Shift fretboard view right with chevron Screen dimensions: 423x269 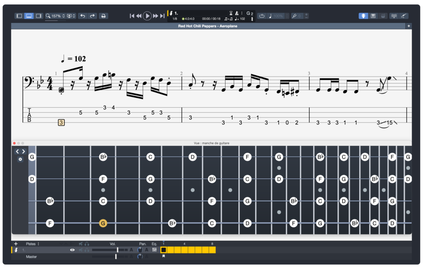[x=24, y=151]
